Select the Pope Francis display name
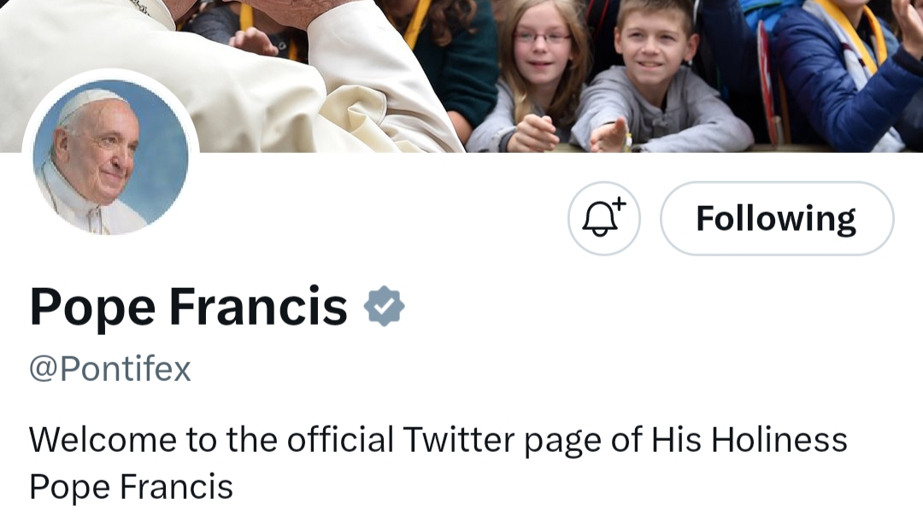923x516 pixels. 188,308
